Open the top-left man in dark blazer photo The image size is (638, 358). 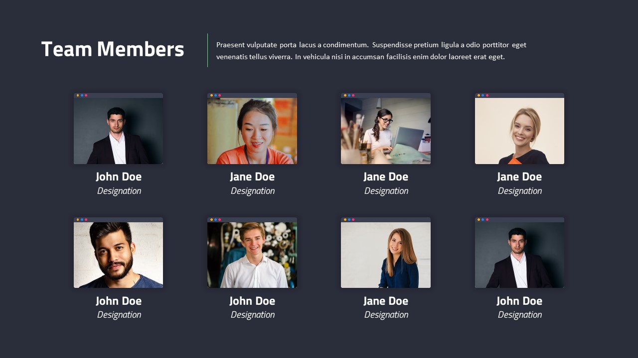(118, 131)
